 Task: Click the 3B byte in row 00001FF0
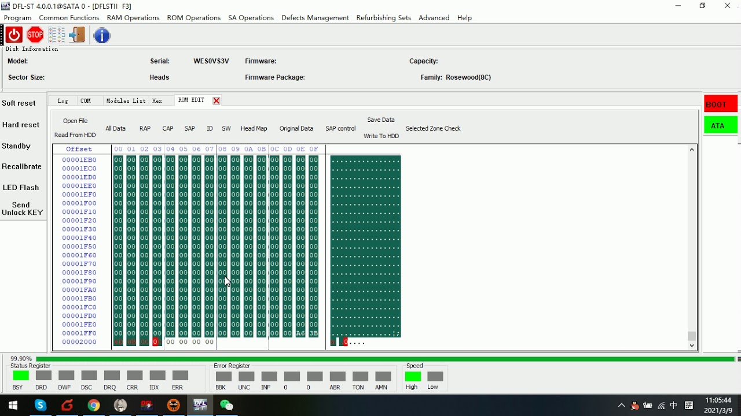pyautogui.click(x=313, y=333)
